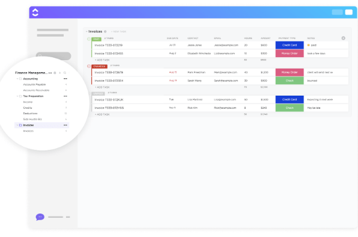Collapse the Tax Preparation folder arrow
358x237 pixels.
17,96
